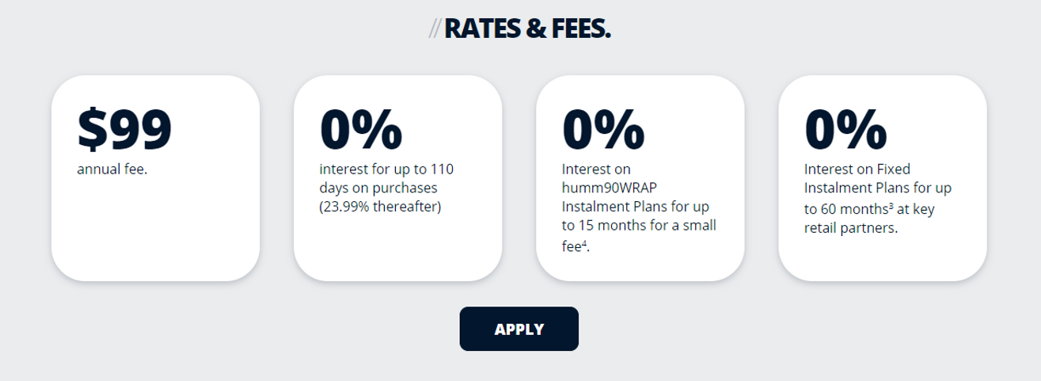1041x381 pixels.
Task: Click the 'Instalment Plans for up' line in the fourth card
Action: 877,188
